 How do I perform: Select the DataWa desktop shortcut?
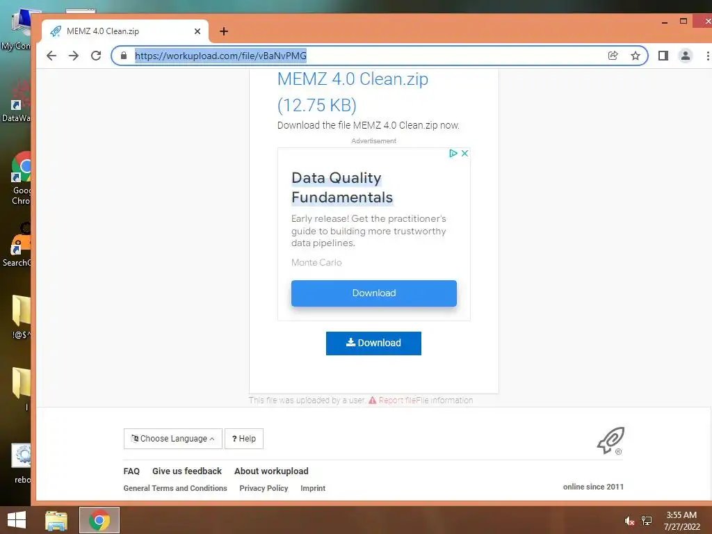point(17,102)
